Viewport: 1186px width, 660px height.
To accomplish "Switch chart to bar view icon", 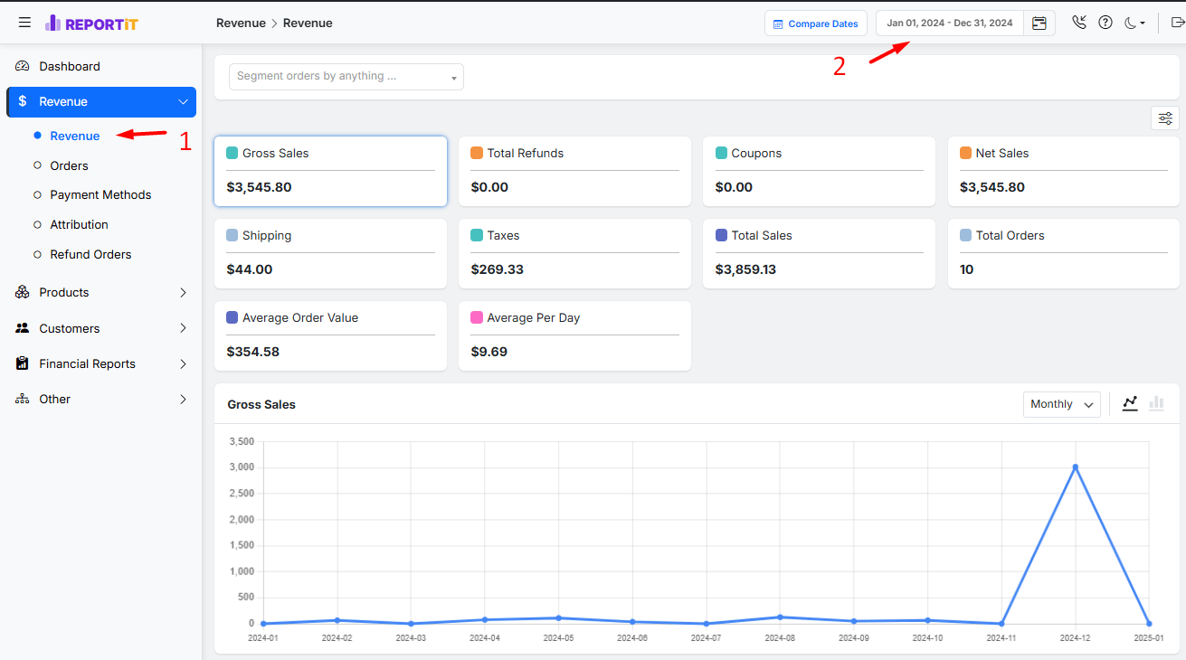I will [x=1156, y=404].
